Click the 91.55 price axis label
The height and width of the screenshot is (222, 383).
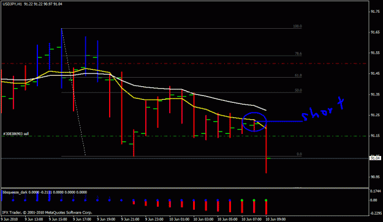375,53
